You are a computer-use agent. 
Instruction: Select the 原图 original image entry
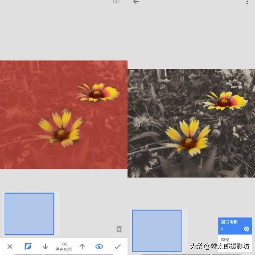pos(226,239)
